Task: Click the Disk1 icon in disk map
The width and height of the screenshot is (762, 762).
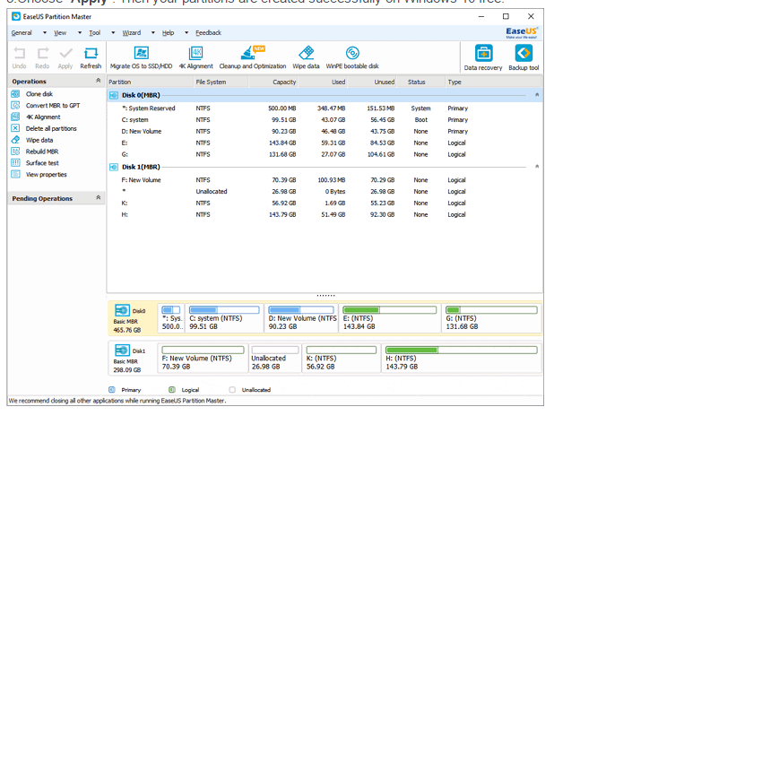Action: [x=122, y=351]
